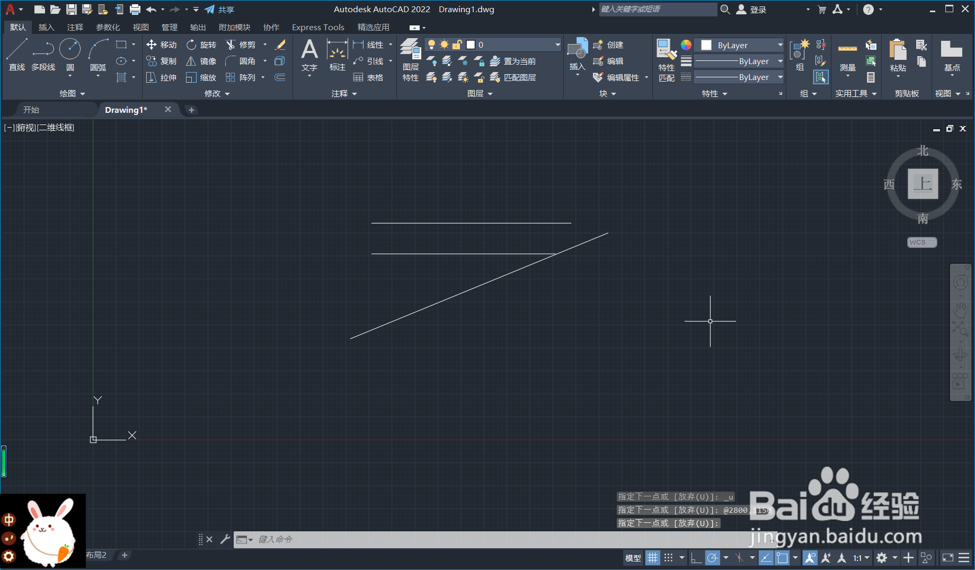Open the 参数化 (Parametric) ribbon tab

[108, 27]
